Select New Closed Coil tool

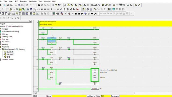click(x=61, y=9)
